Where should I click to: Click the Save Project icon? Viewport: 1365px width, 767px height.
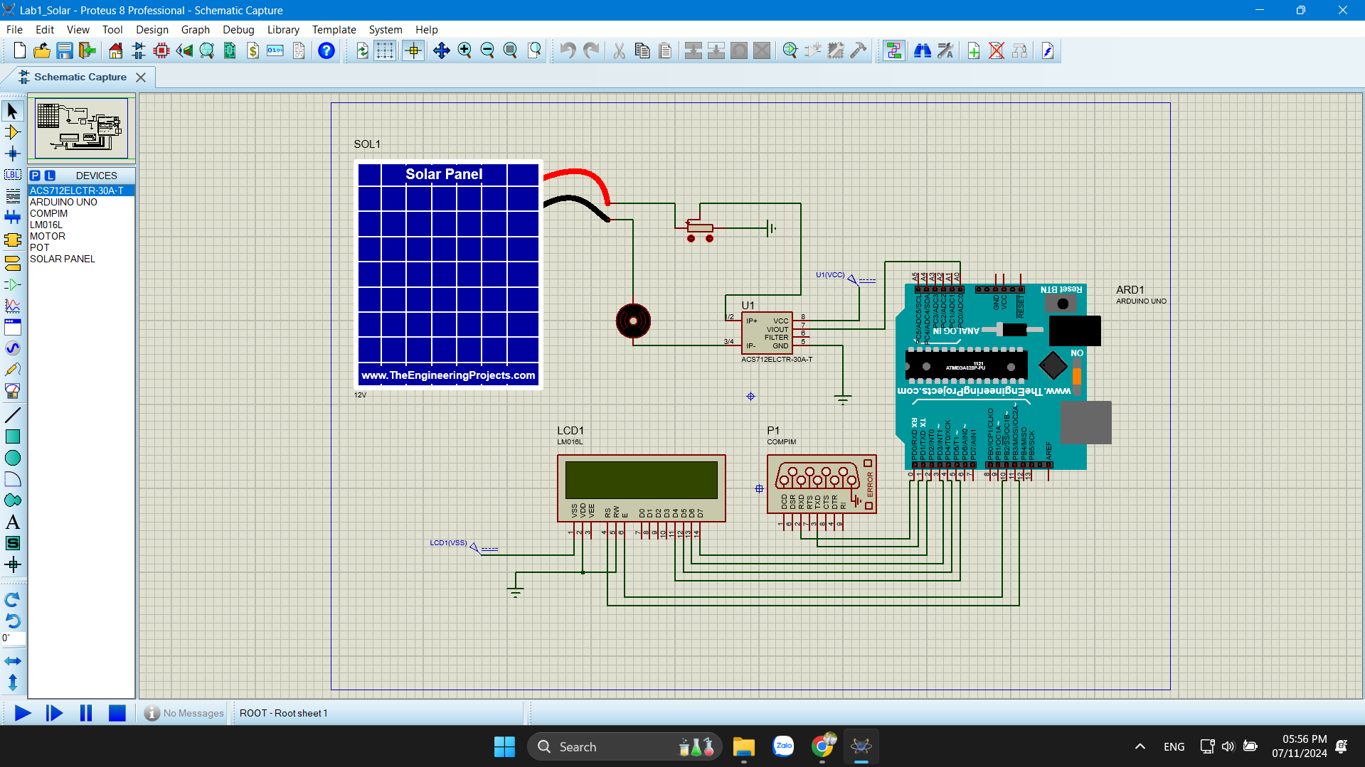65,50
